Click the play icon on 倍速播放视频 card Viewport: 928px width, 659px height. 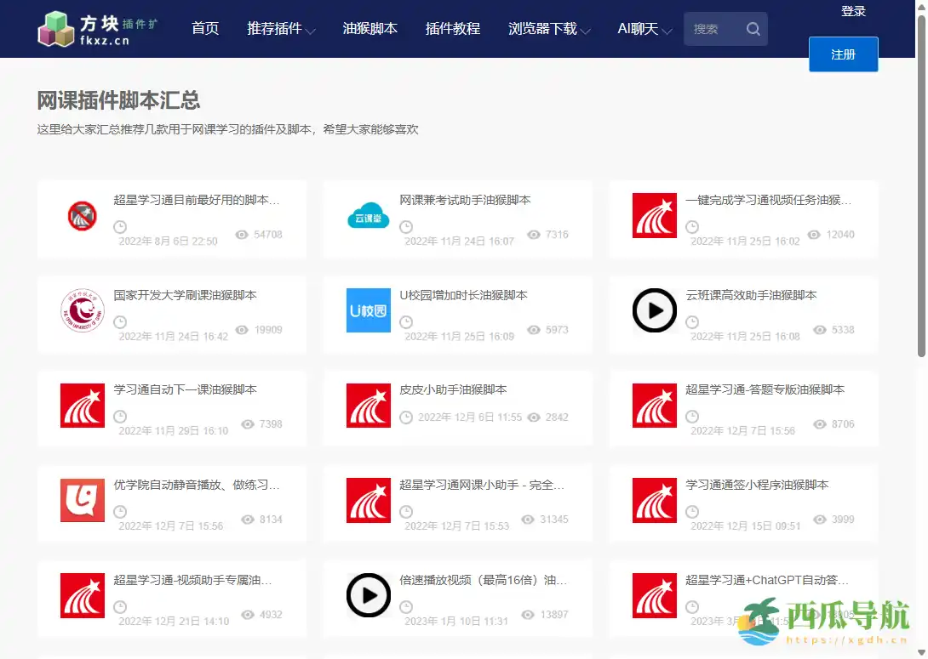point(368,595)
